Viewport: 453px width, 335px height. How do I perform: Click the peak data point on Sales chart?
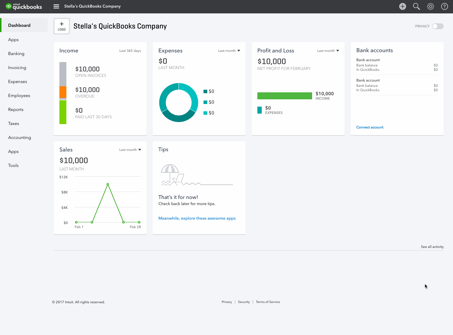tap(108, 184)
